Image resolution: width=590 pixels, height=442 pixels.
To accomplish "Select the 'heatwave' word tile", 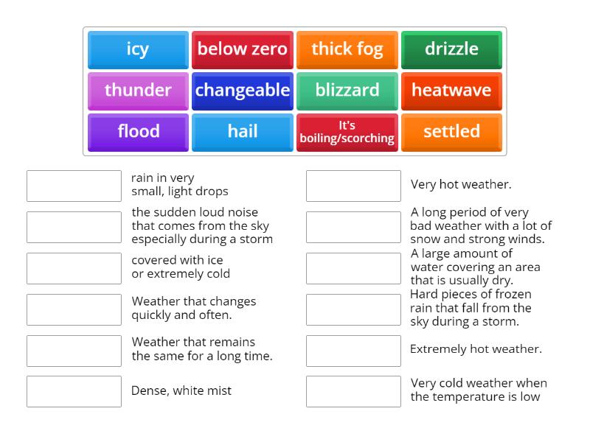I will click(451, 91).
